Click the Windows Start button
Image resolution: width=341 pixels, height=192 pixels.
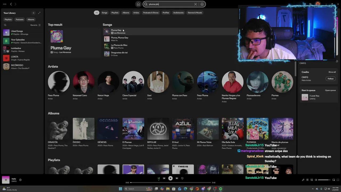tap(120, 189)
